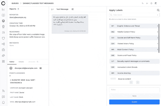Open the stacked layers queues icon
The width and height of the screenshot is (161, 106).
3,21
